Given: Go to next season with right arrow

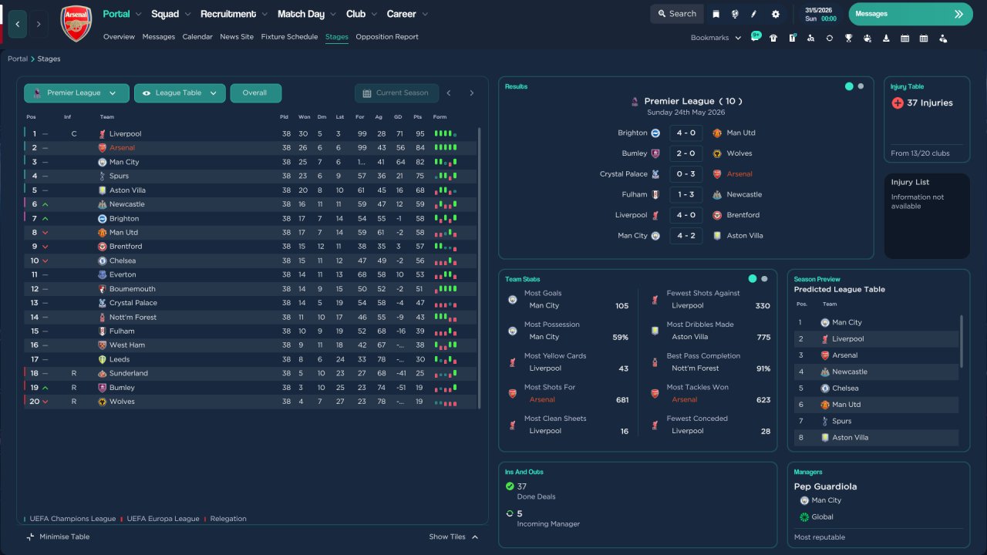Looking at the screenshot, I should (x=472, y=93).
